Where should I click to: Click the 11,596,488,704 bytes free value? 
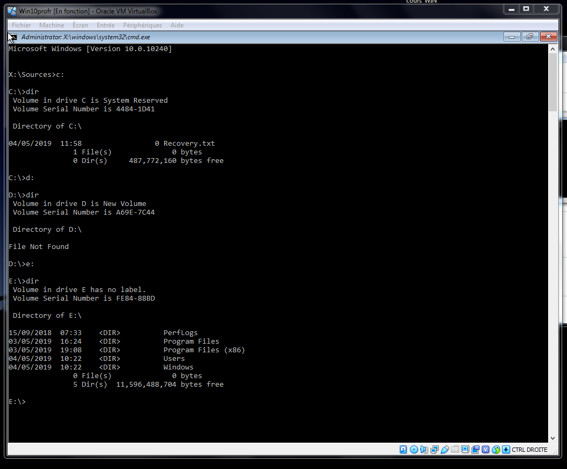[170, 385]
